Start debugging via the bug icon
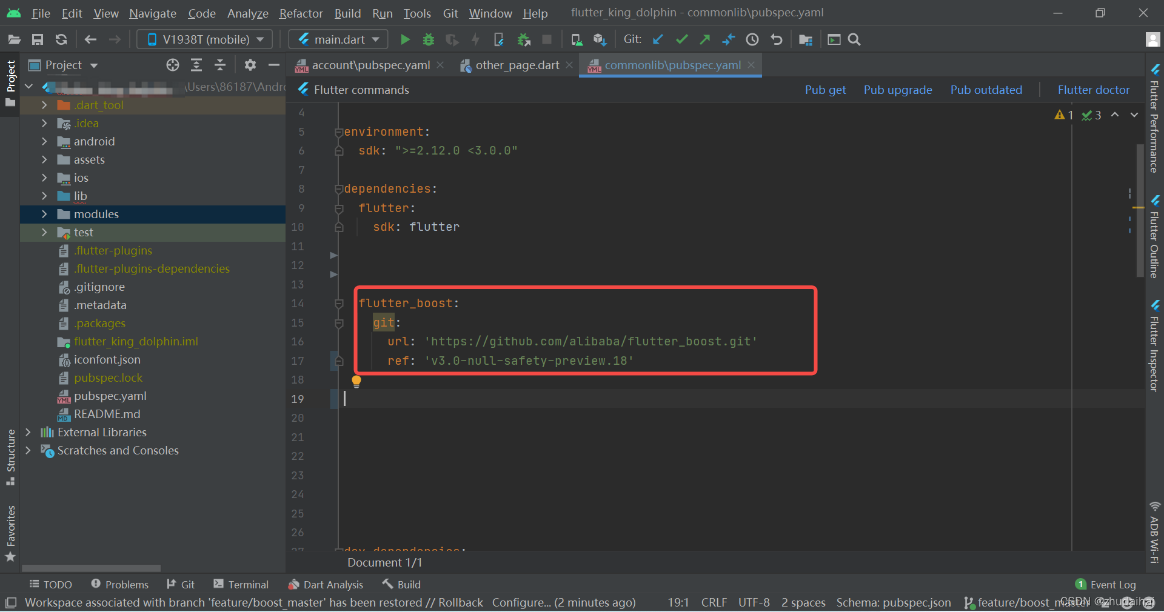The height and width of the screenshot is (612, 1164). [429, 39]
